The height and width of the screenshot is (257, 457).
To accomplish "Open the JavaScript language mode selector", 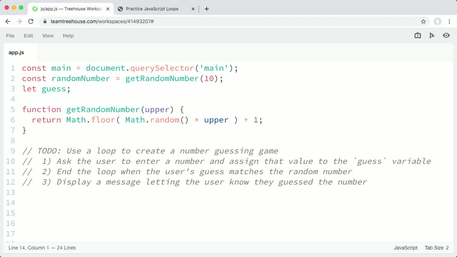I will click(x=406, y=248).
